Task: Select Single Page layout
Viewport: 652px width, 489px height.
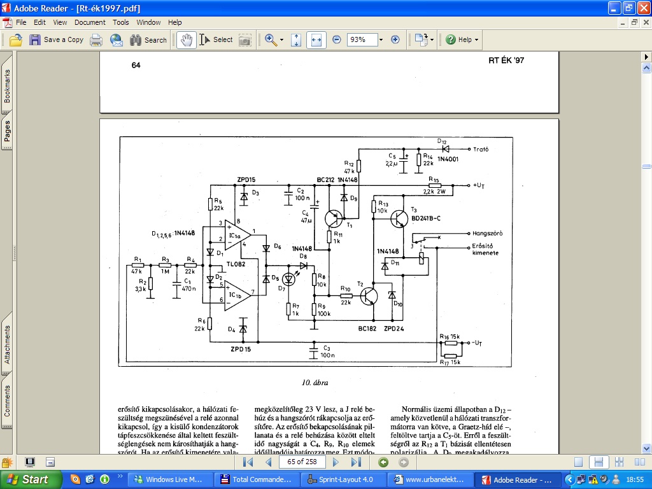Action: (578, 462)
